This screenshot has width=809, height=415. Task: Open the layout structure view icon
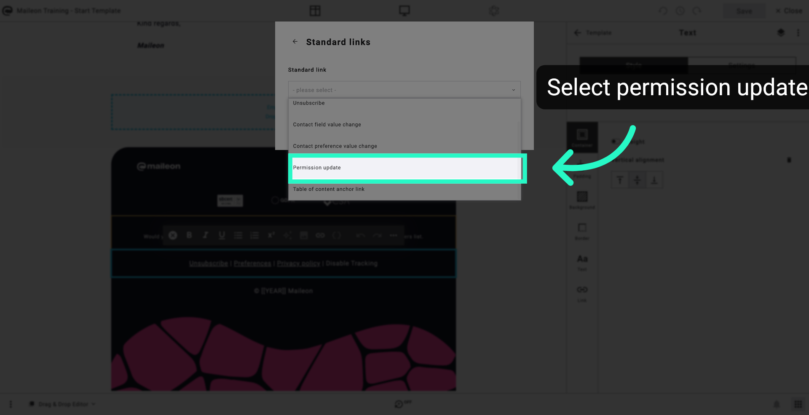click(315, 11)
